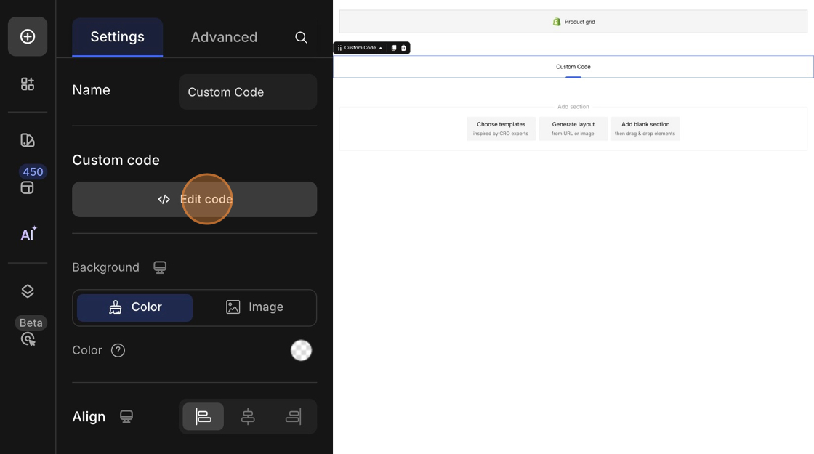This screenshot has width=814, height=454.
Task: Delete the Custom Code element
Action: coord(403,48)
